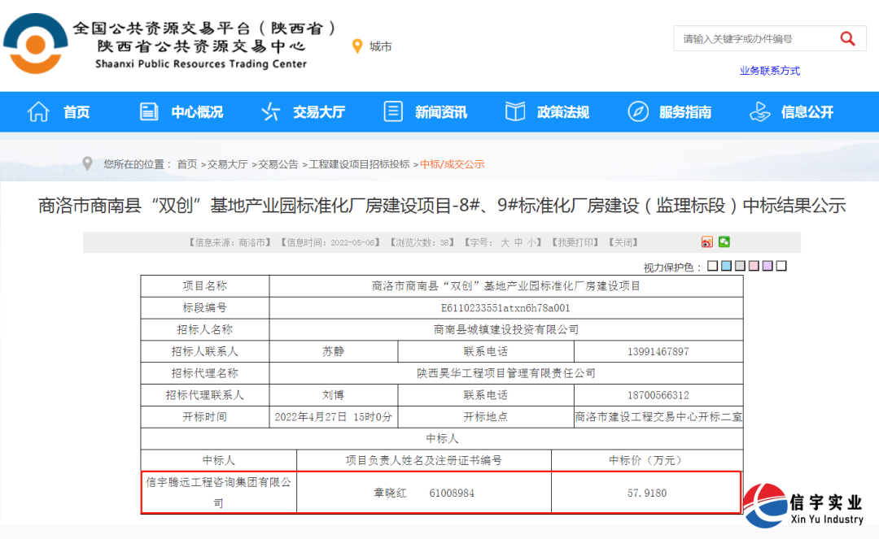
Task: Click the location marker in the breadcrumb bar
Action: coord(88,163)
